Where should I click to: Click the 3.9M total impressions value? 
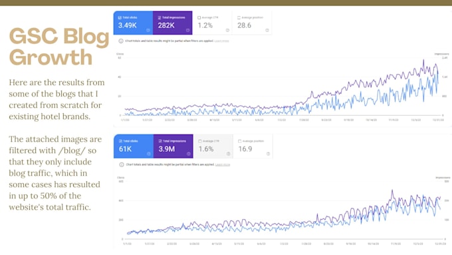click(167, 149)
